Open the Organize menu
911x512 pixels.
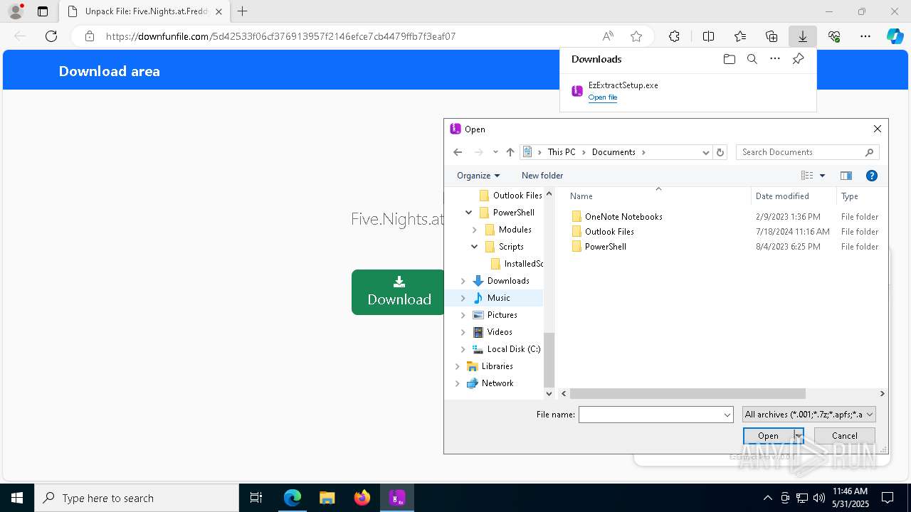(x=478, y=176)
